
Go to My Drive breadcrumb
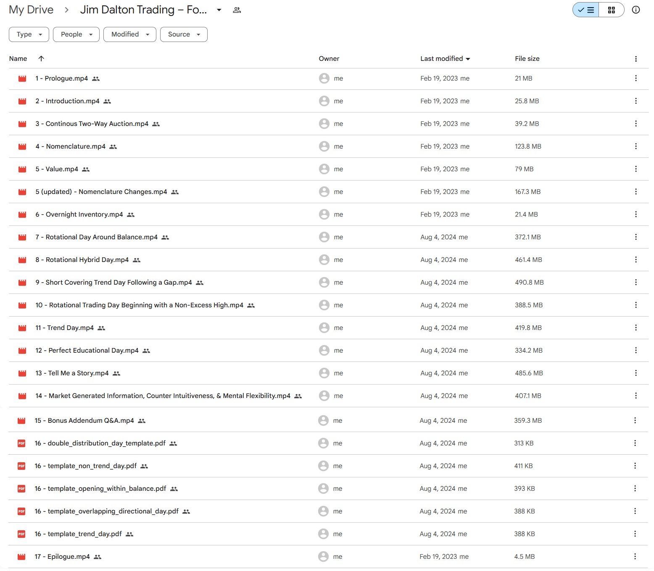tap(31, 10)
